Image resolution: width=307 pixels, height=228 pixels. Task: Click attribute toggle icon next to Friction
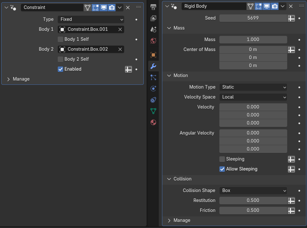click(x=291, y=211)
